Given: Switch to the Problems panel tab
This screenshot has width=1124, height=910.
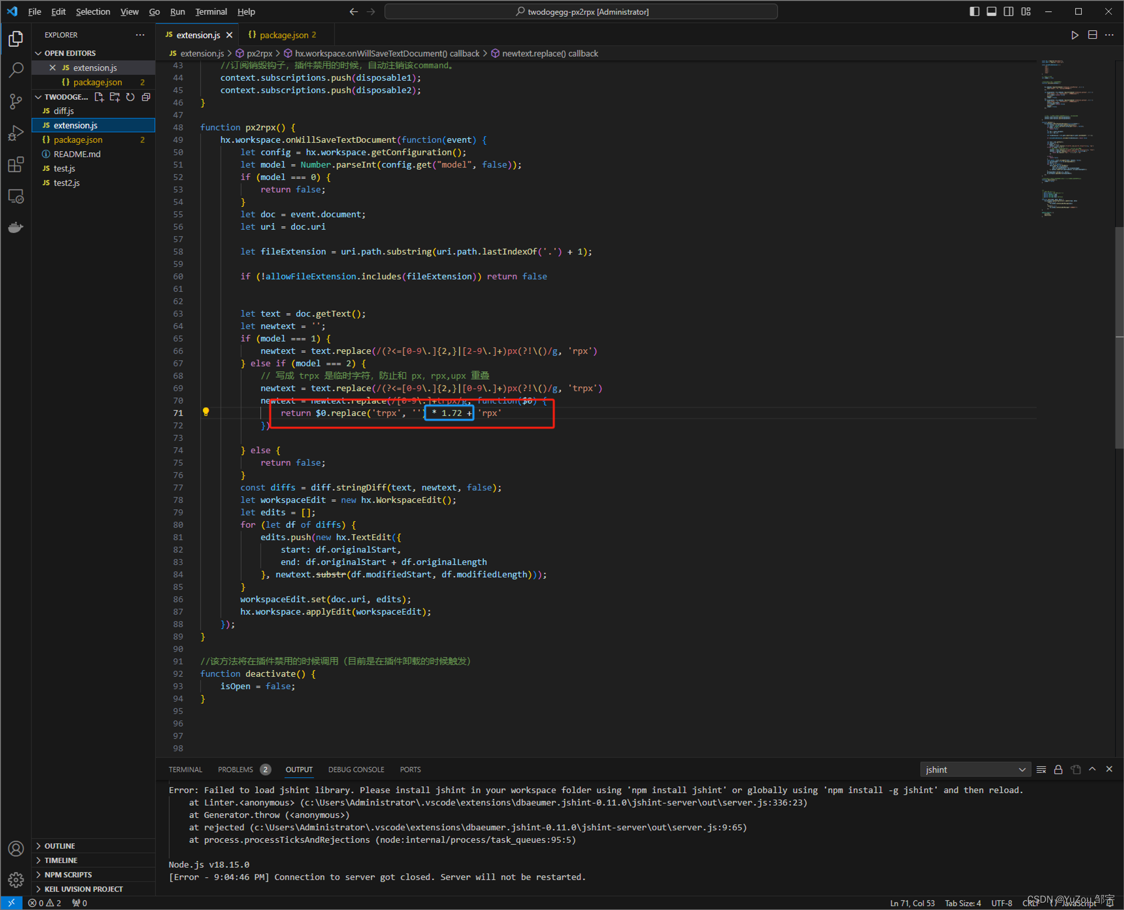Looking at the screenshot, I should (x=244, y=769).
